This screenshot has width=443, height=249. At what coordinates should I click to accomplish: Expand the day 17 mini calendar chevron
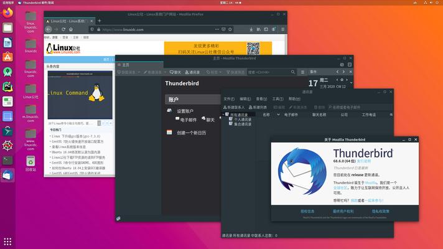click(x=351, y=83)
